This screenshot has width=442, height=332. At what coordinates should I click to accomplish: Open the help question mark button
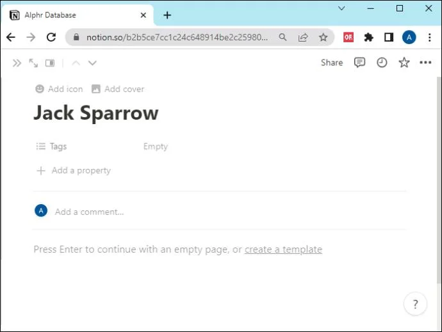coord(415,304)
